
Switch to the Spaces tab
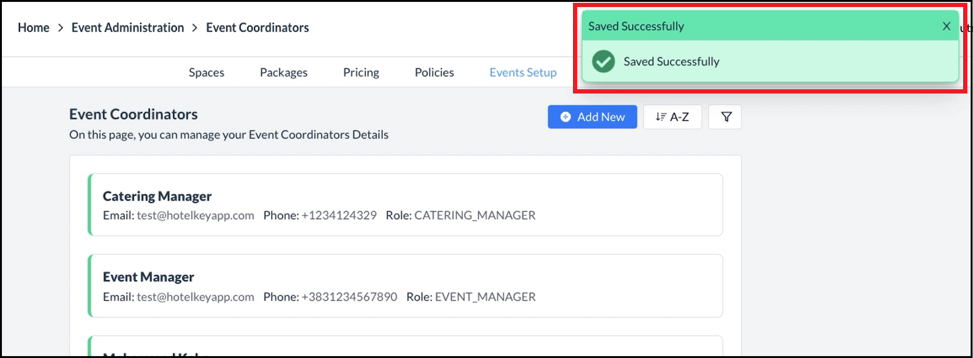(x=206, y=72)
